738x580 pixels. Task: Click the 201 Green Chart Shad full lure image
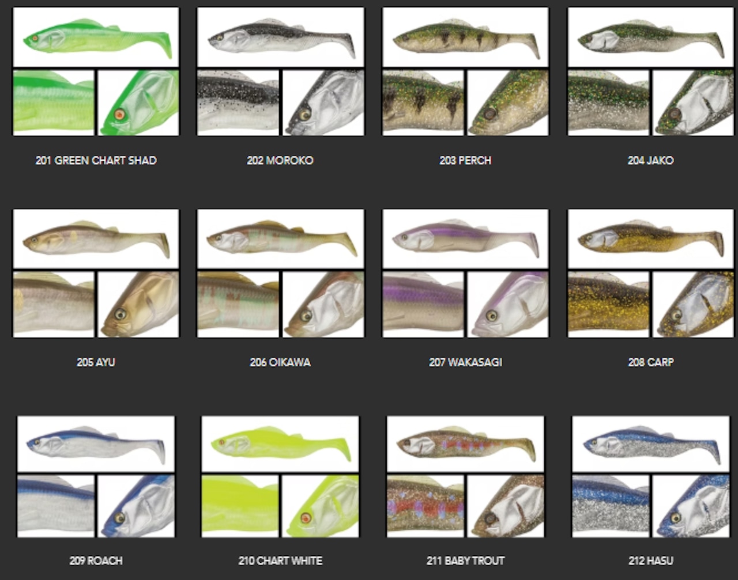[96, 37]
